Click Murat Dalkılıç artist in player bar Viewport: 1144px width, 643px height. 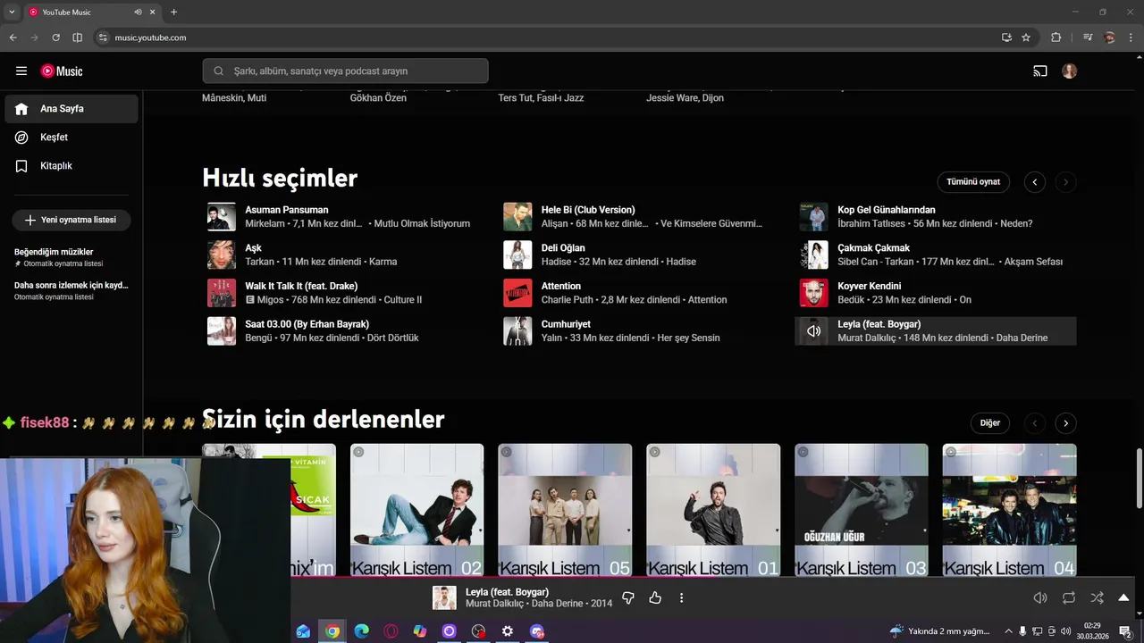tap(494, 604)
